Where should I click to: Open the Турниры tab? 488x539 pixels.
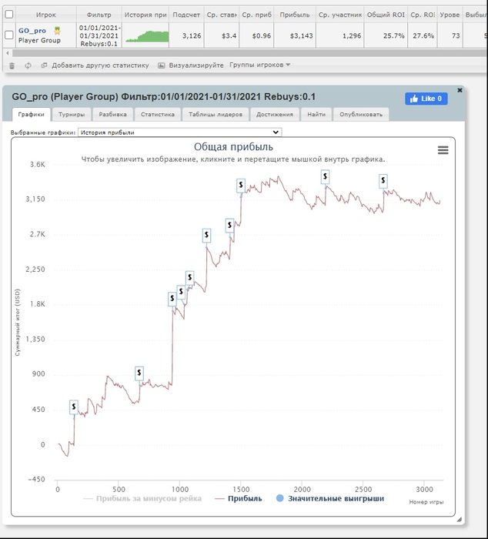[72, 115]
